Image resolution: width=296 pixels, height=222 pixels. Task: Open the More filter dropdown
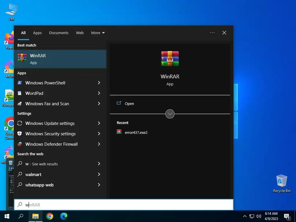98,33
